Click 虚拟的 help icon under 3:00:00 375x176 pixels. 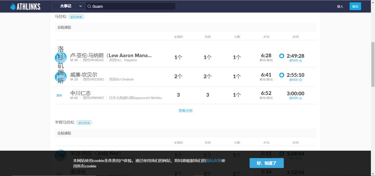[300, 98]
